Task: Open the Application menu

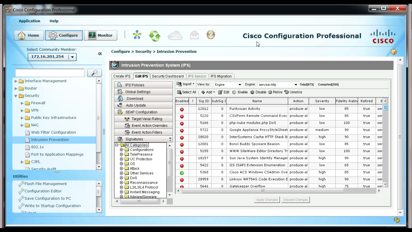Action: coord(29,21)
